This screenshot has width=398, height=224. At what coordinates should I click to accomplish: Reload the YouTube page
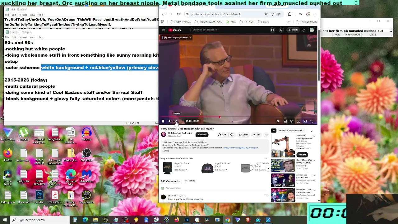178,14
